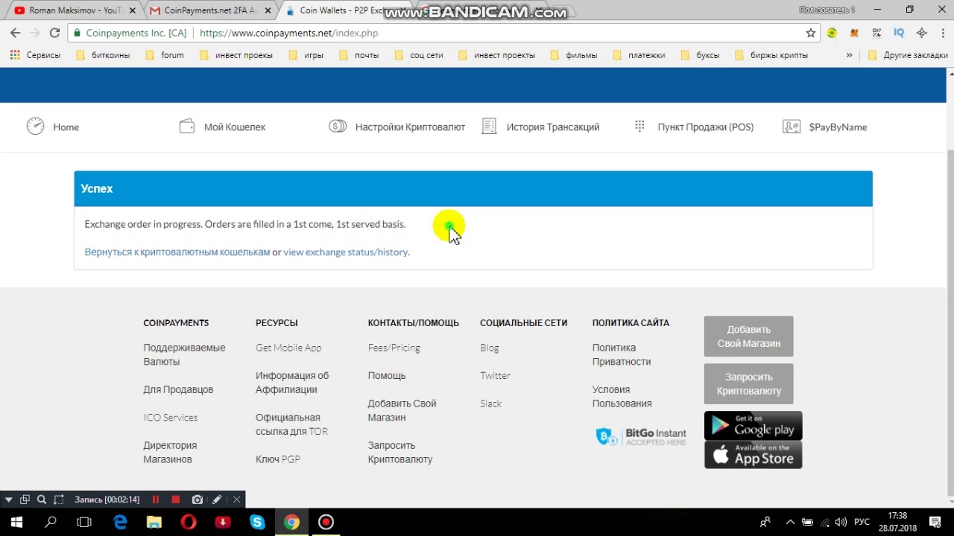This screenshot has width=954, height=536.
Task: Open the forum bookmarks folder
Action: 165,55
